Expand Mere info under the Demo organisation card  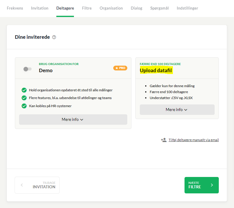tap(73, 120)
